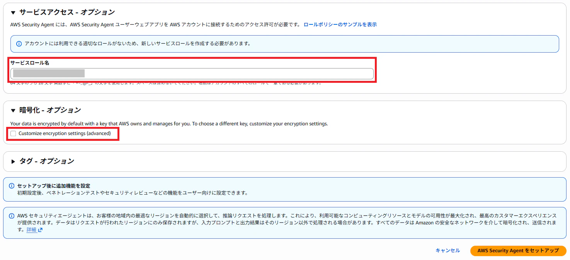This screenshot has height=260, width=570.
Task: Click AWS Security Agent をセットアップ button
Action: pyautogui.click(x=518, y=251)
